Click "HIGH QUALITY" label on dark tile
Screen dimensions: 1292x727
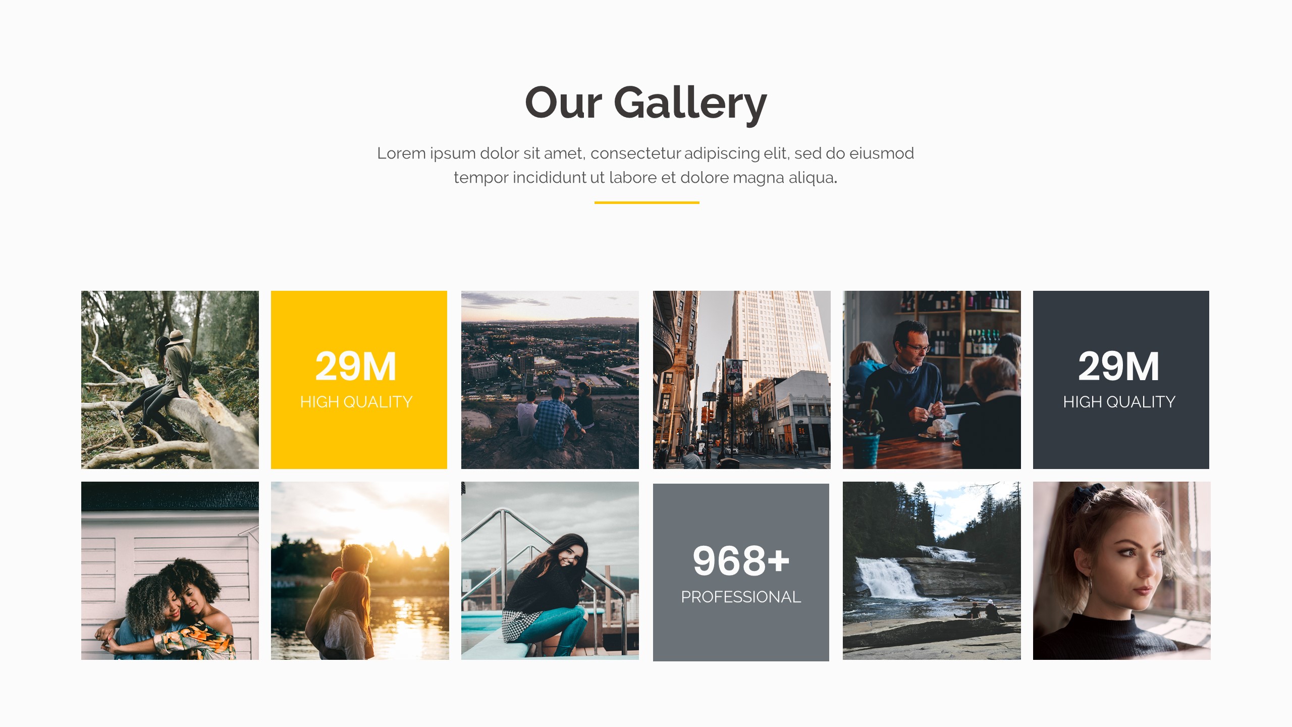pos(1119,402)
